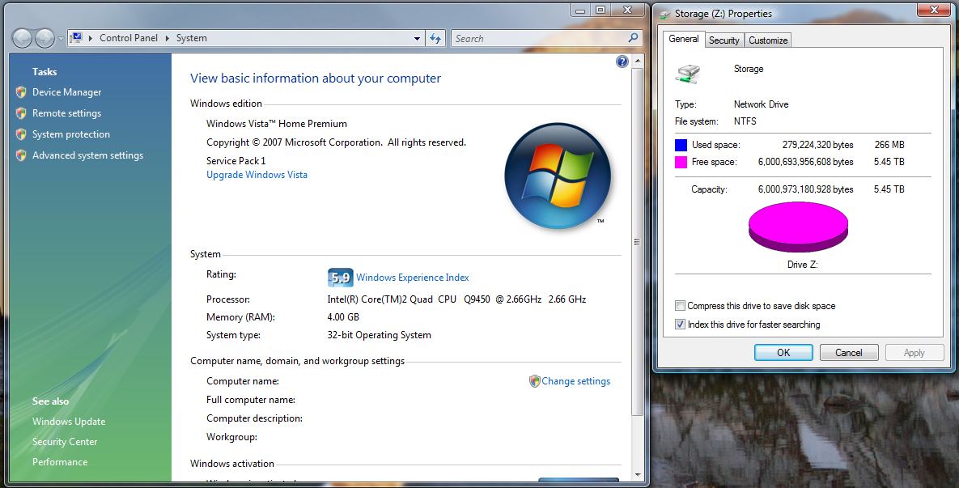This screenshot has height=488, width=959.
Task: Switch to the Security tab
Action: (724, 40)
